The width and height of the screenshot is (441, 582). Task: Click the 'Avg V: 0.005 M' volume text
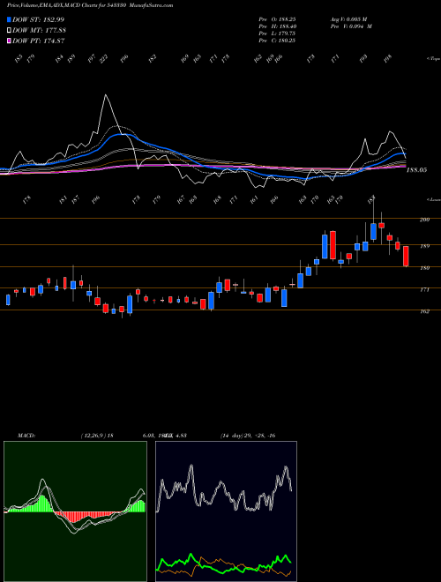(x=351, y=19)
